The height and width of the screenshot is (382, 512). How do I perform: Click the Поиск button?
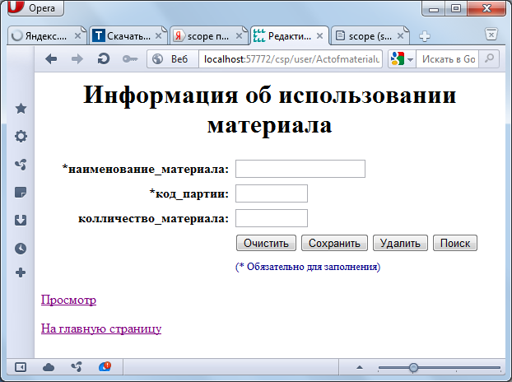455,243
